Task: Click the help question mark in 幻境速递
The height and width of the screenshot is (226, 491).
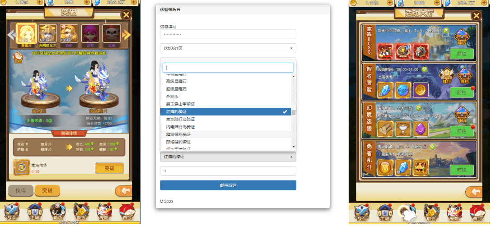Action: [419, 108]
